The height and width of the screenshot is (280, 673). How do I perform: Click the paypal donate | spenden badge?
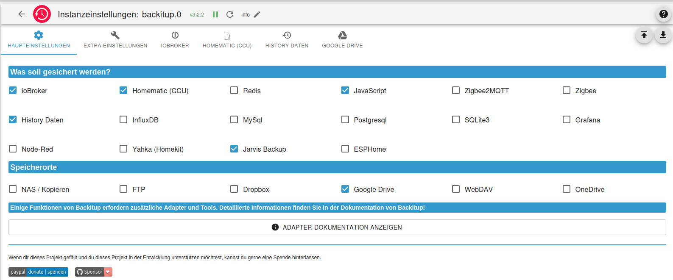point(38,272)
